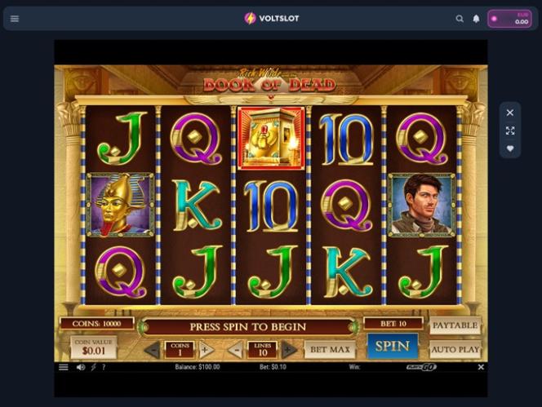Add game to favorites heart

(510, 148)
